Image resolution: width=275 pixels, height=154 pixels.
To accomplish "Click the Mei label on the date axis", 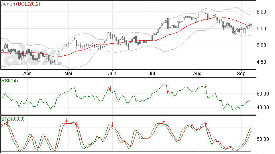I will [x=68, y=74].
